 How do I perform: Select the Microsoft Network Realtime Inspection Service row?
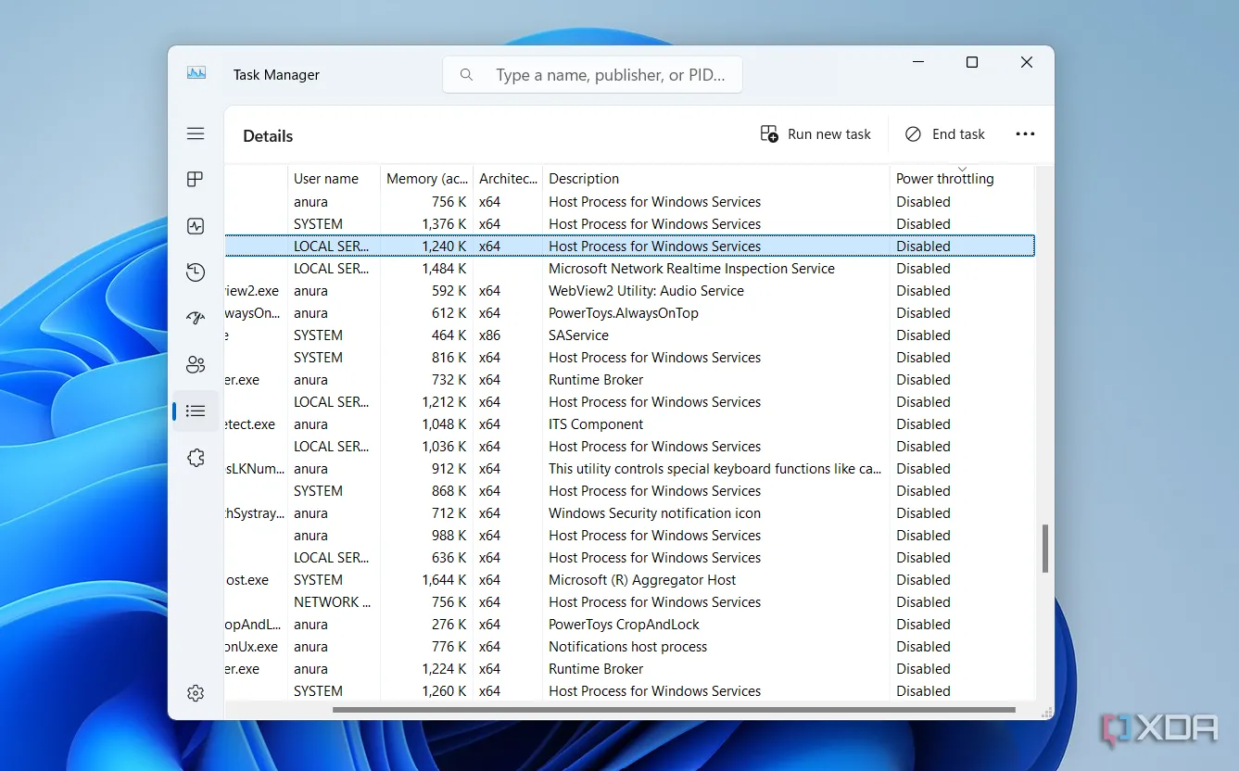point(690,268)
